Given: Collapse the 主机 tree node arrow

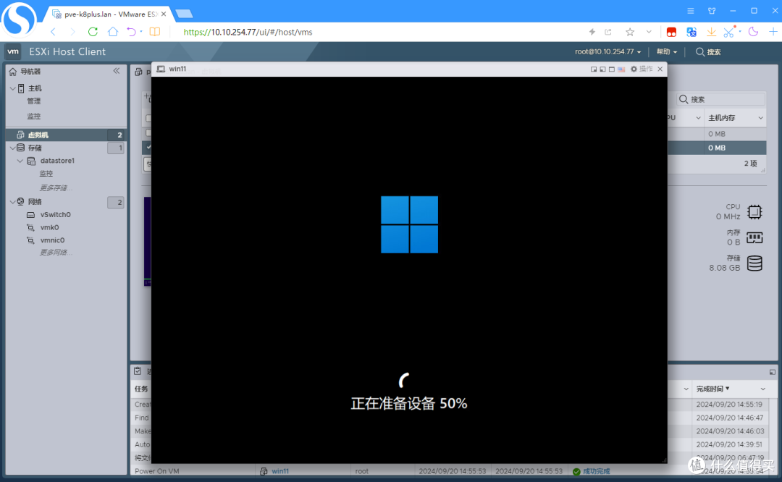Looking at the screenshot, I should click(x=12, y=88).
